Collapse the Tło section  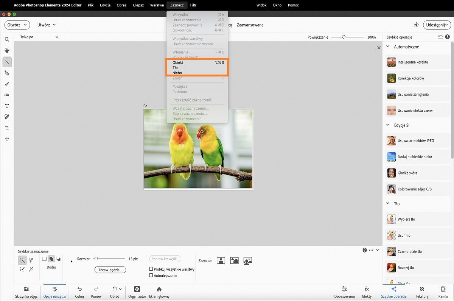click(x=388, y=204)
